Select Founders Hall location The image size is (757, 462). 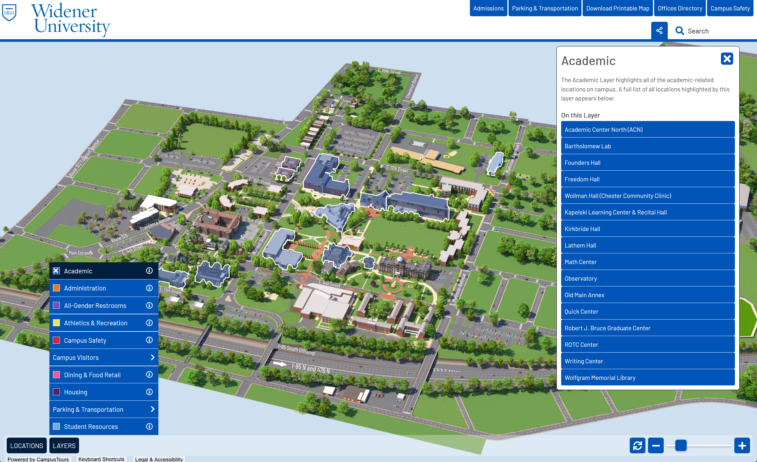[648, 163]
